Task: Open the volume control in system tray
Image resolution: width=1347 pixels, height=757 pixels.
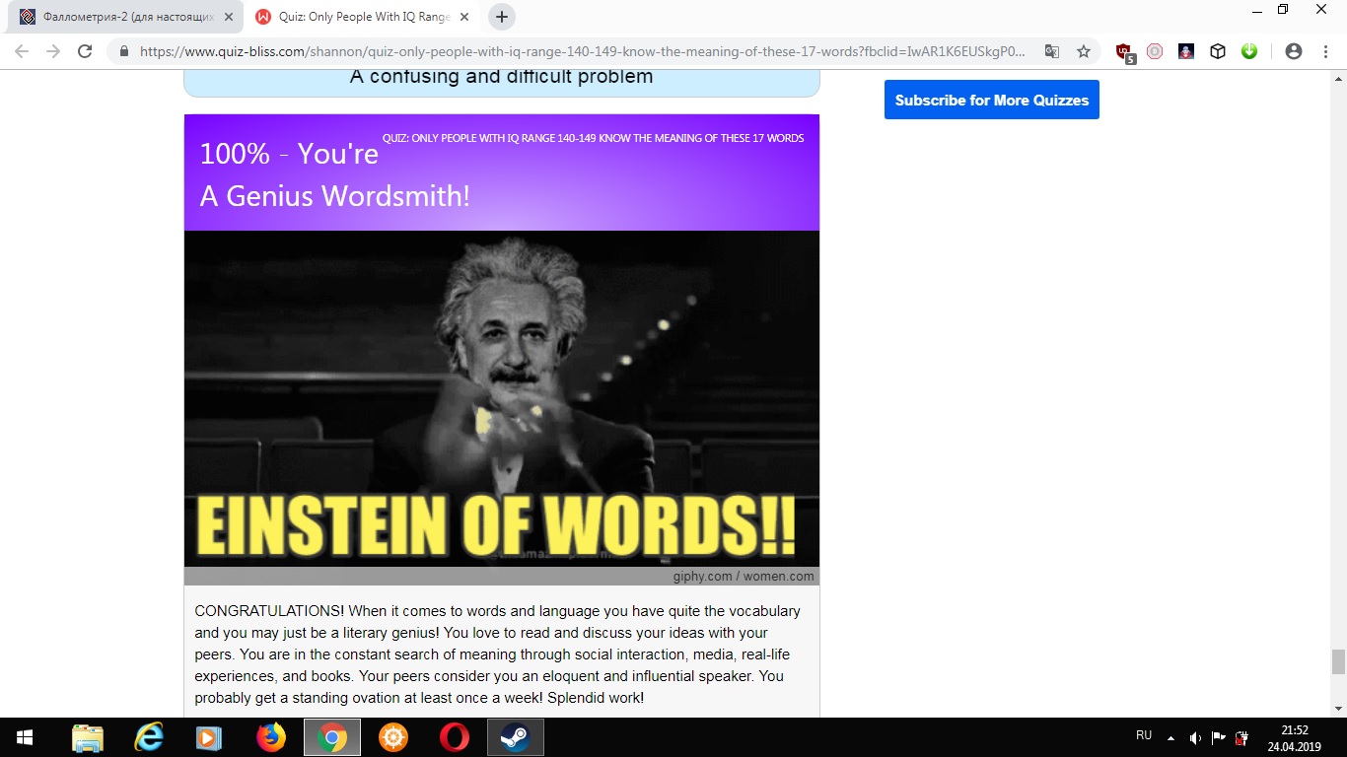Action: point(1195,737)
